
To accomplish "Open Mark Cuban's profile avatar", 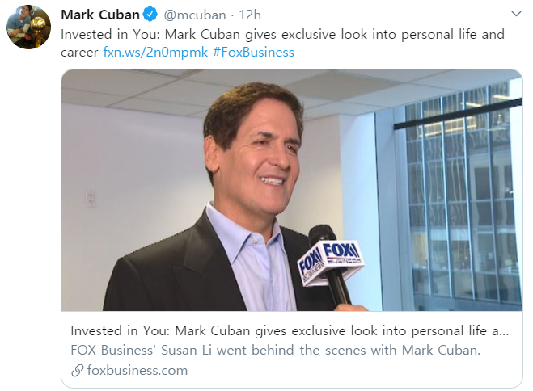I will tap(28, 27).
